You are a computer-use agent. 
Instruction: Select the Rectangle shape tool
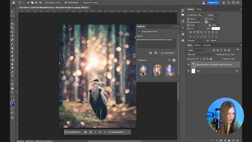pos(12,84)
